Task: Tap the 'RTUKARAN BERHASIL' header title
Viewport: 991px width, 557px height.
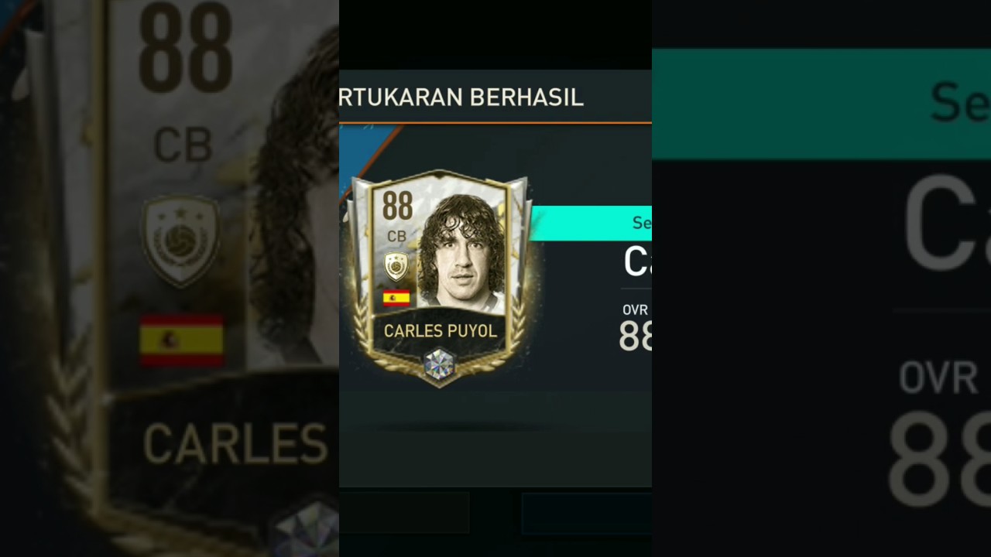Action: [461, 97]
